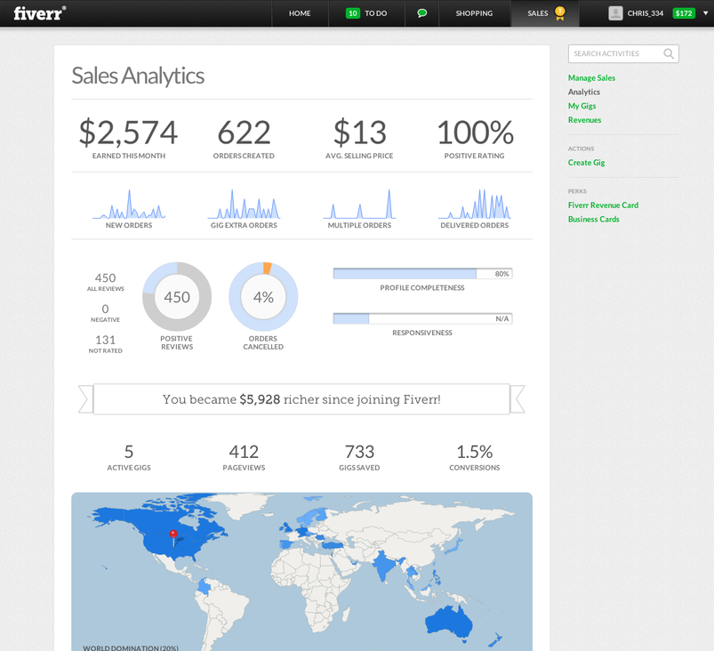The width and height of the screenshot is (714, 651).
Task: Click the red pin on the world map
Action: click(175, 534)
